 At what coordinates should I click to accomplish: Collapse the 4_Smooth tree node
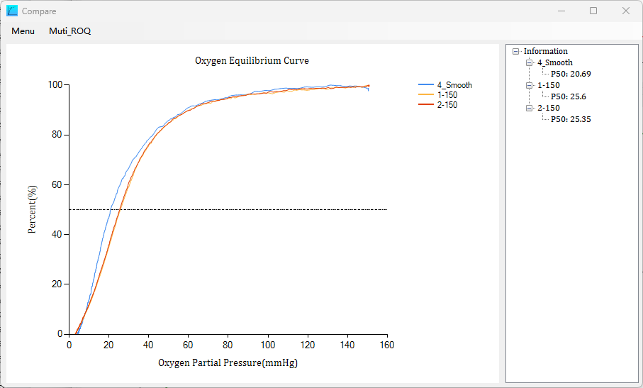tap(530, 62)
